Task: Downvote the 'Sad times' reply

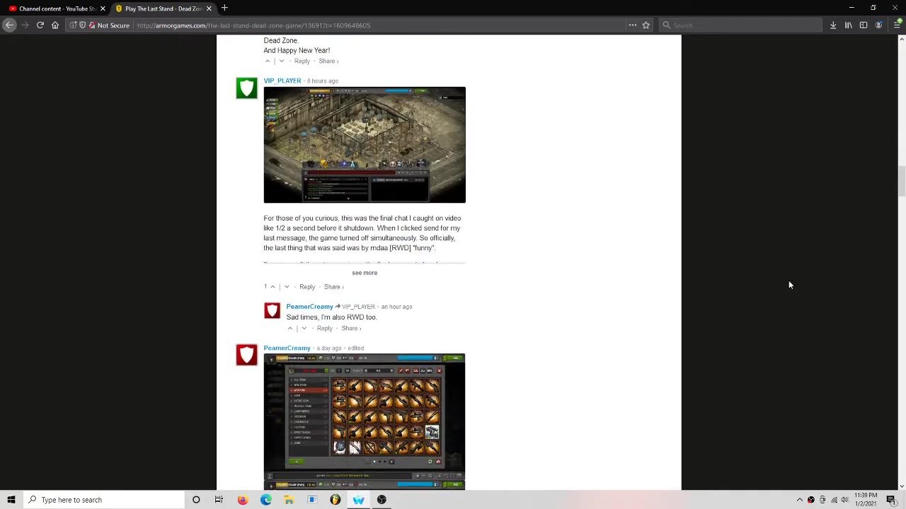Action: coord(304,328)
